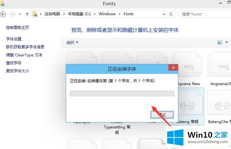This screenshot has height=149, width=231.
Task: Go back using the Back arrow
Action: click(x=3, y=14)
